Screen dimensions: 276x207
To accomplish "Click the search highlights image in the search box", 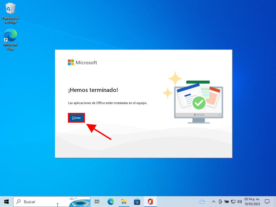I will pos(80,202).
